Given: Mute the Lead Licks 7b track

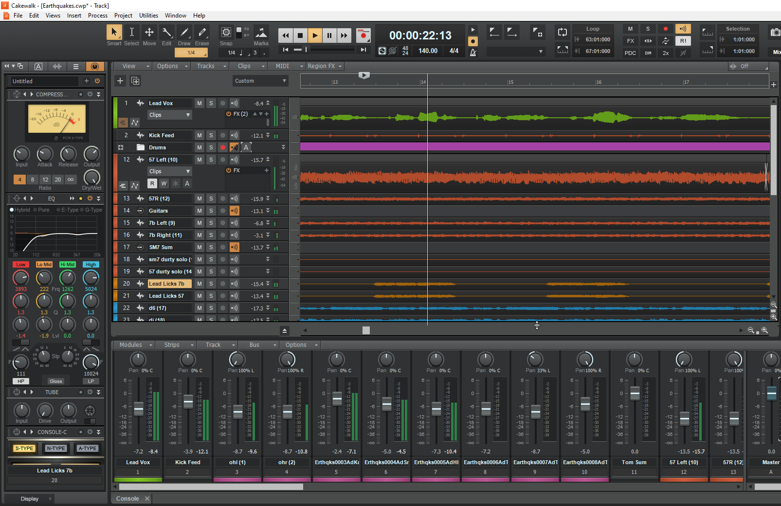Looking at the screenshot, I should click(200, 284).
